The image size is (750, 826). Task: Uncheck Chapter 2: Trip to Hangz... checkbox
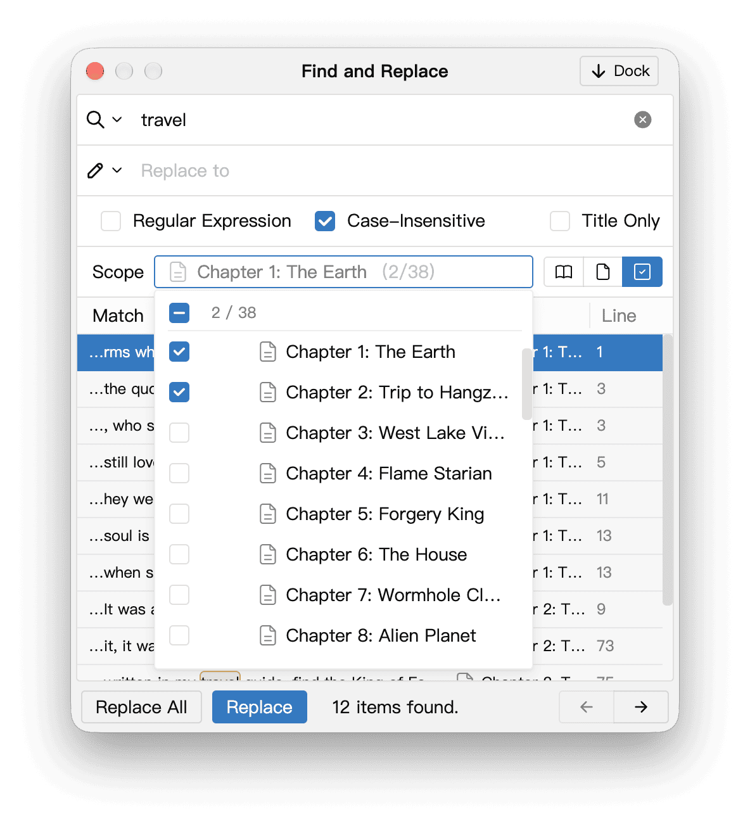tap(179, 392)
